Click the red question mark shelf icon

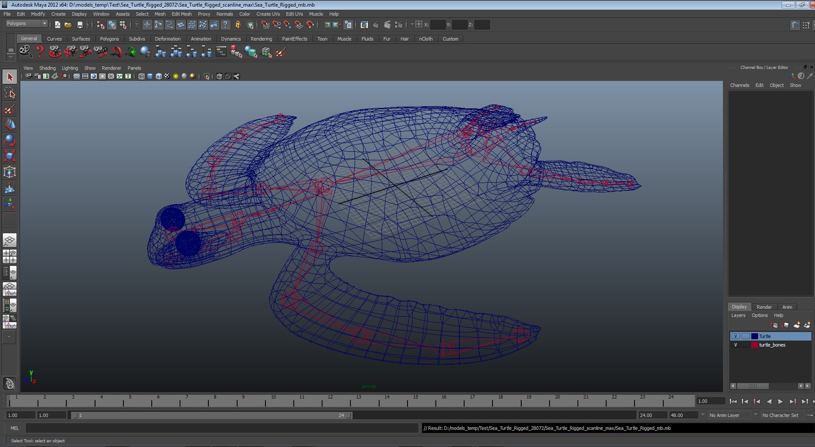point(40,52)
